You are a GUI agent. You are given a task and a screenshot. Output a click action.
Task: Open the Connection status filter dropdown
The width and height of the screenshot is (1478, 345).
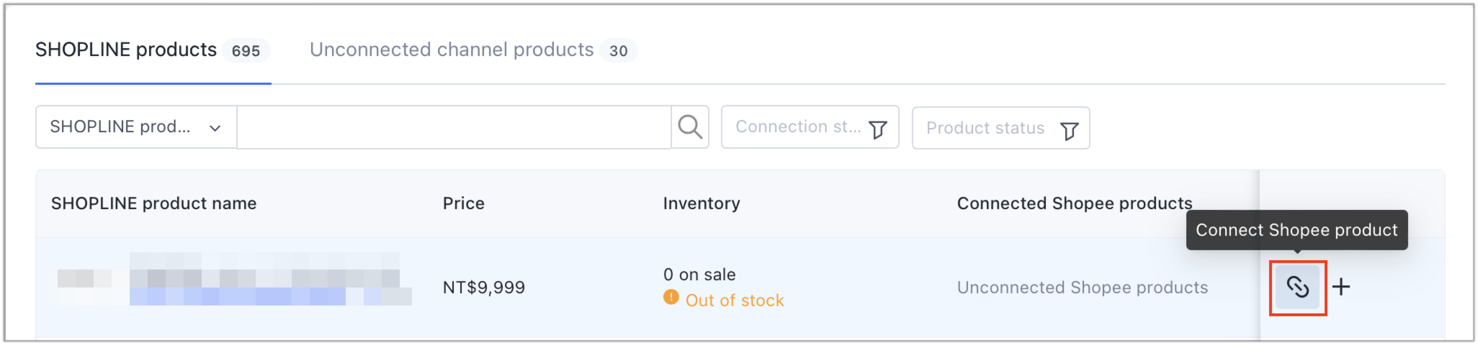[x=810, y=127]
